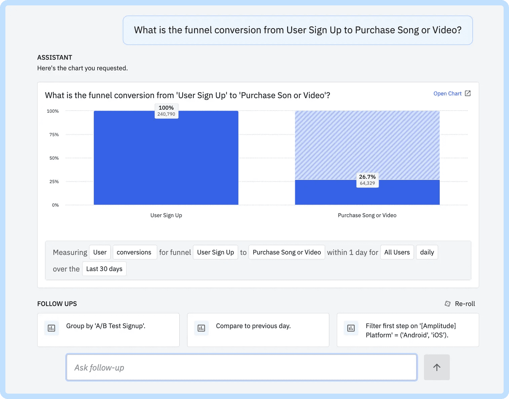
Task: Click the Ask follow-up text field
Action: 241,367
